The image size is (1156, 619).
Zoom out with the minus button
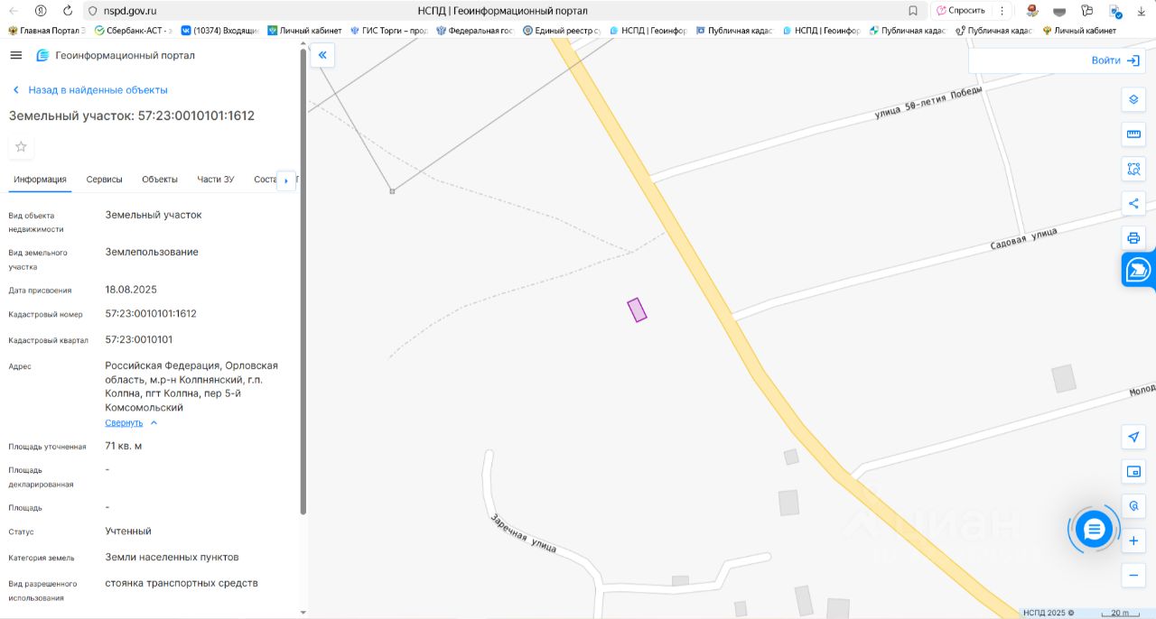click(x=1133, y=575)
